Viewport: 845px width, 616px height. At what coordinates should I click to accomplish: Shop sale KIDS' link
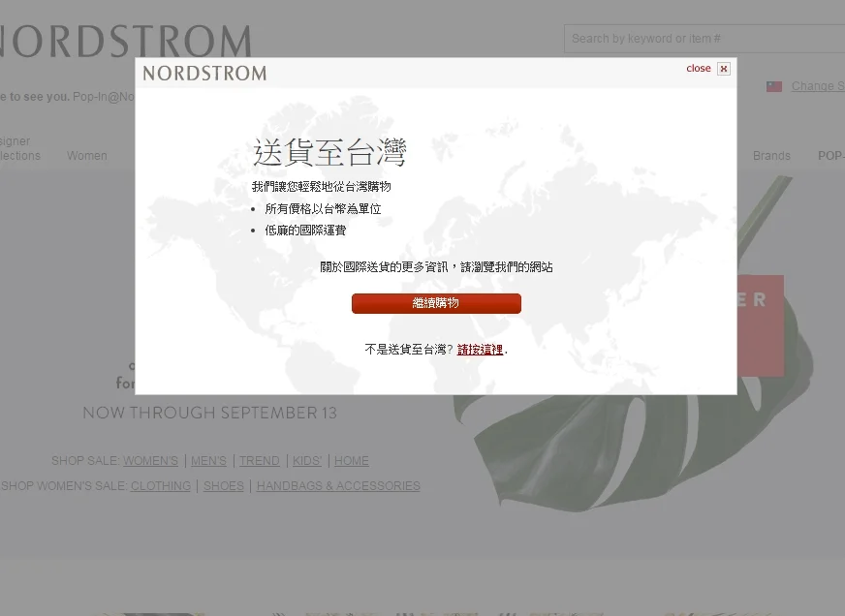pyautogui.click(x=307, y=461)
